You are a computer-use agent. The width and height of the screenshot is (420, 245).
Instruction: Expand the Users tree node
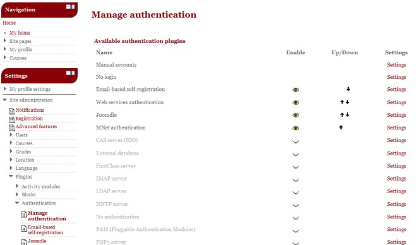11,134
